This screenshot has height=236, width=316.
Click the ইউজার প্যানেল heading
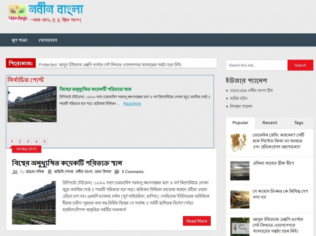pos(246,80)
